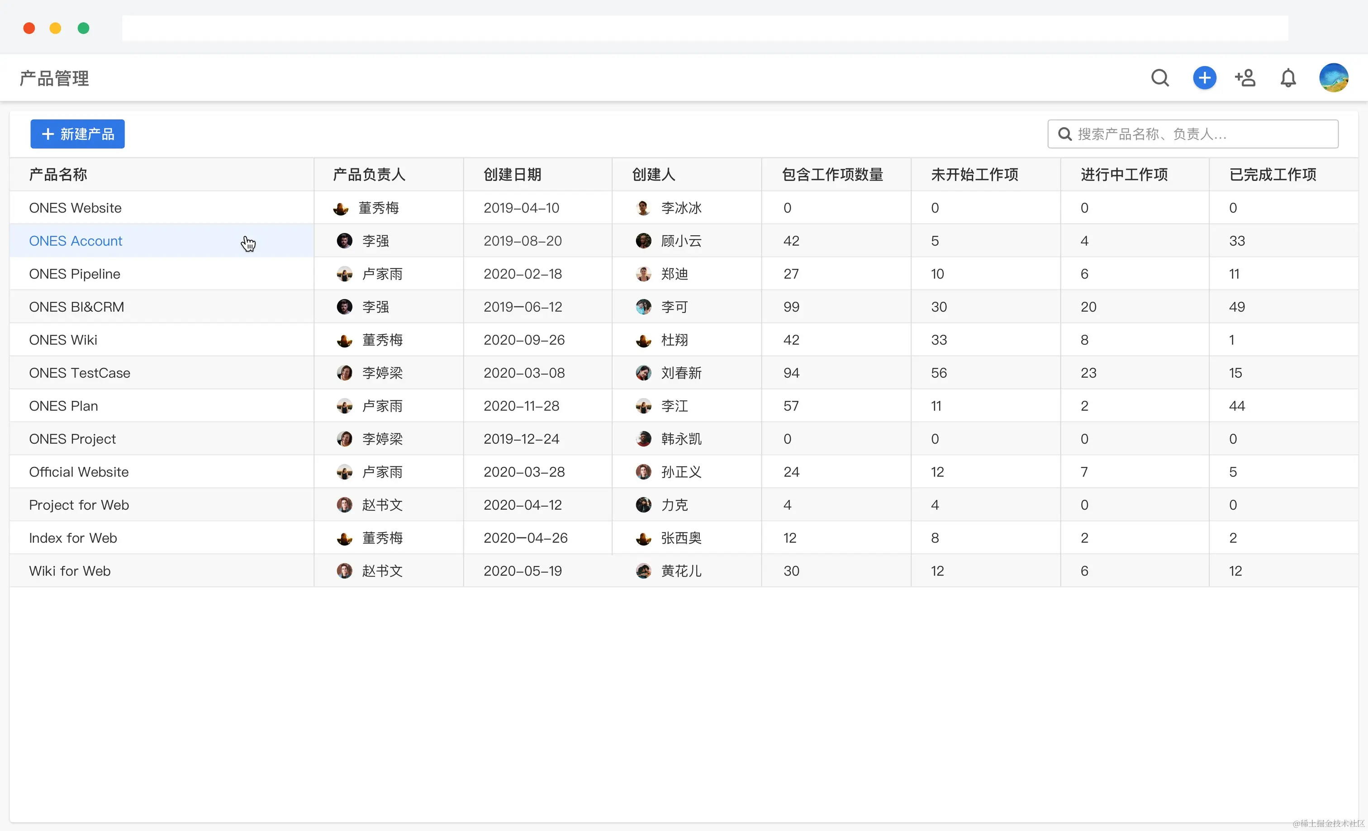The height and width of the screenshot is (831, 1368).
Task: Select the Wiki for Web product
Action: click(70, 570)
